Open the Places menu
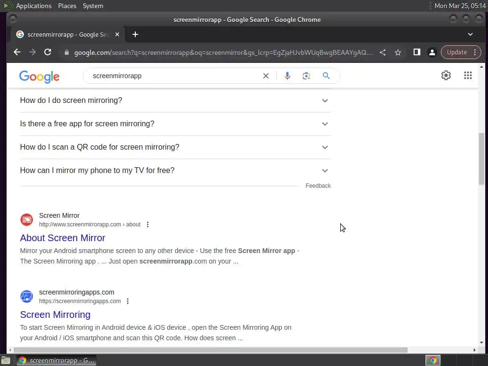Image resolution: width=488 pixels, height=366 pixels. [67, 6]
